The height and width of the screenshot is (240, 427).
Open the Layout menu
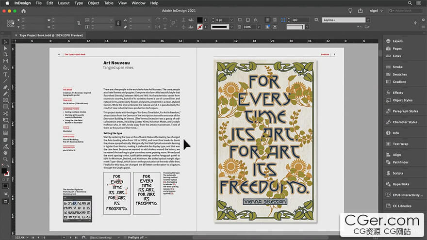click(64, 3)
